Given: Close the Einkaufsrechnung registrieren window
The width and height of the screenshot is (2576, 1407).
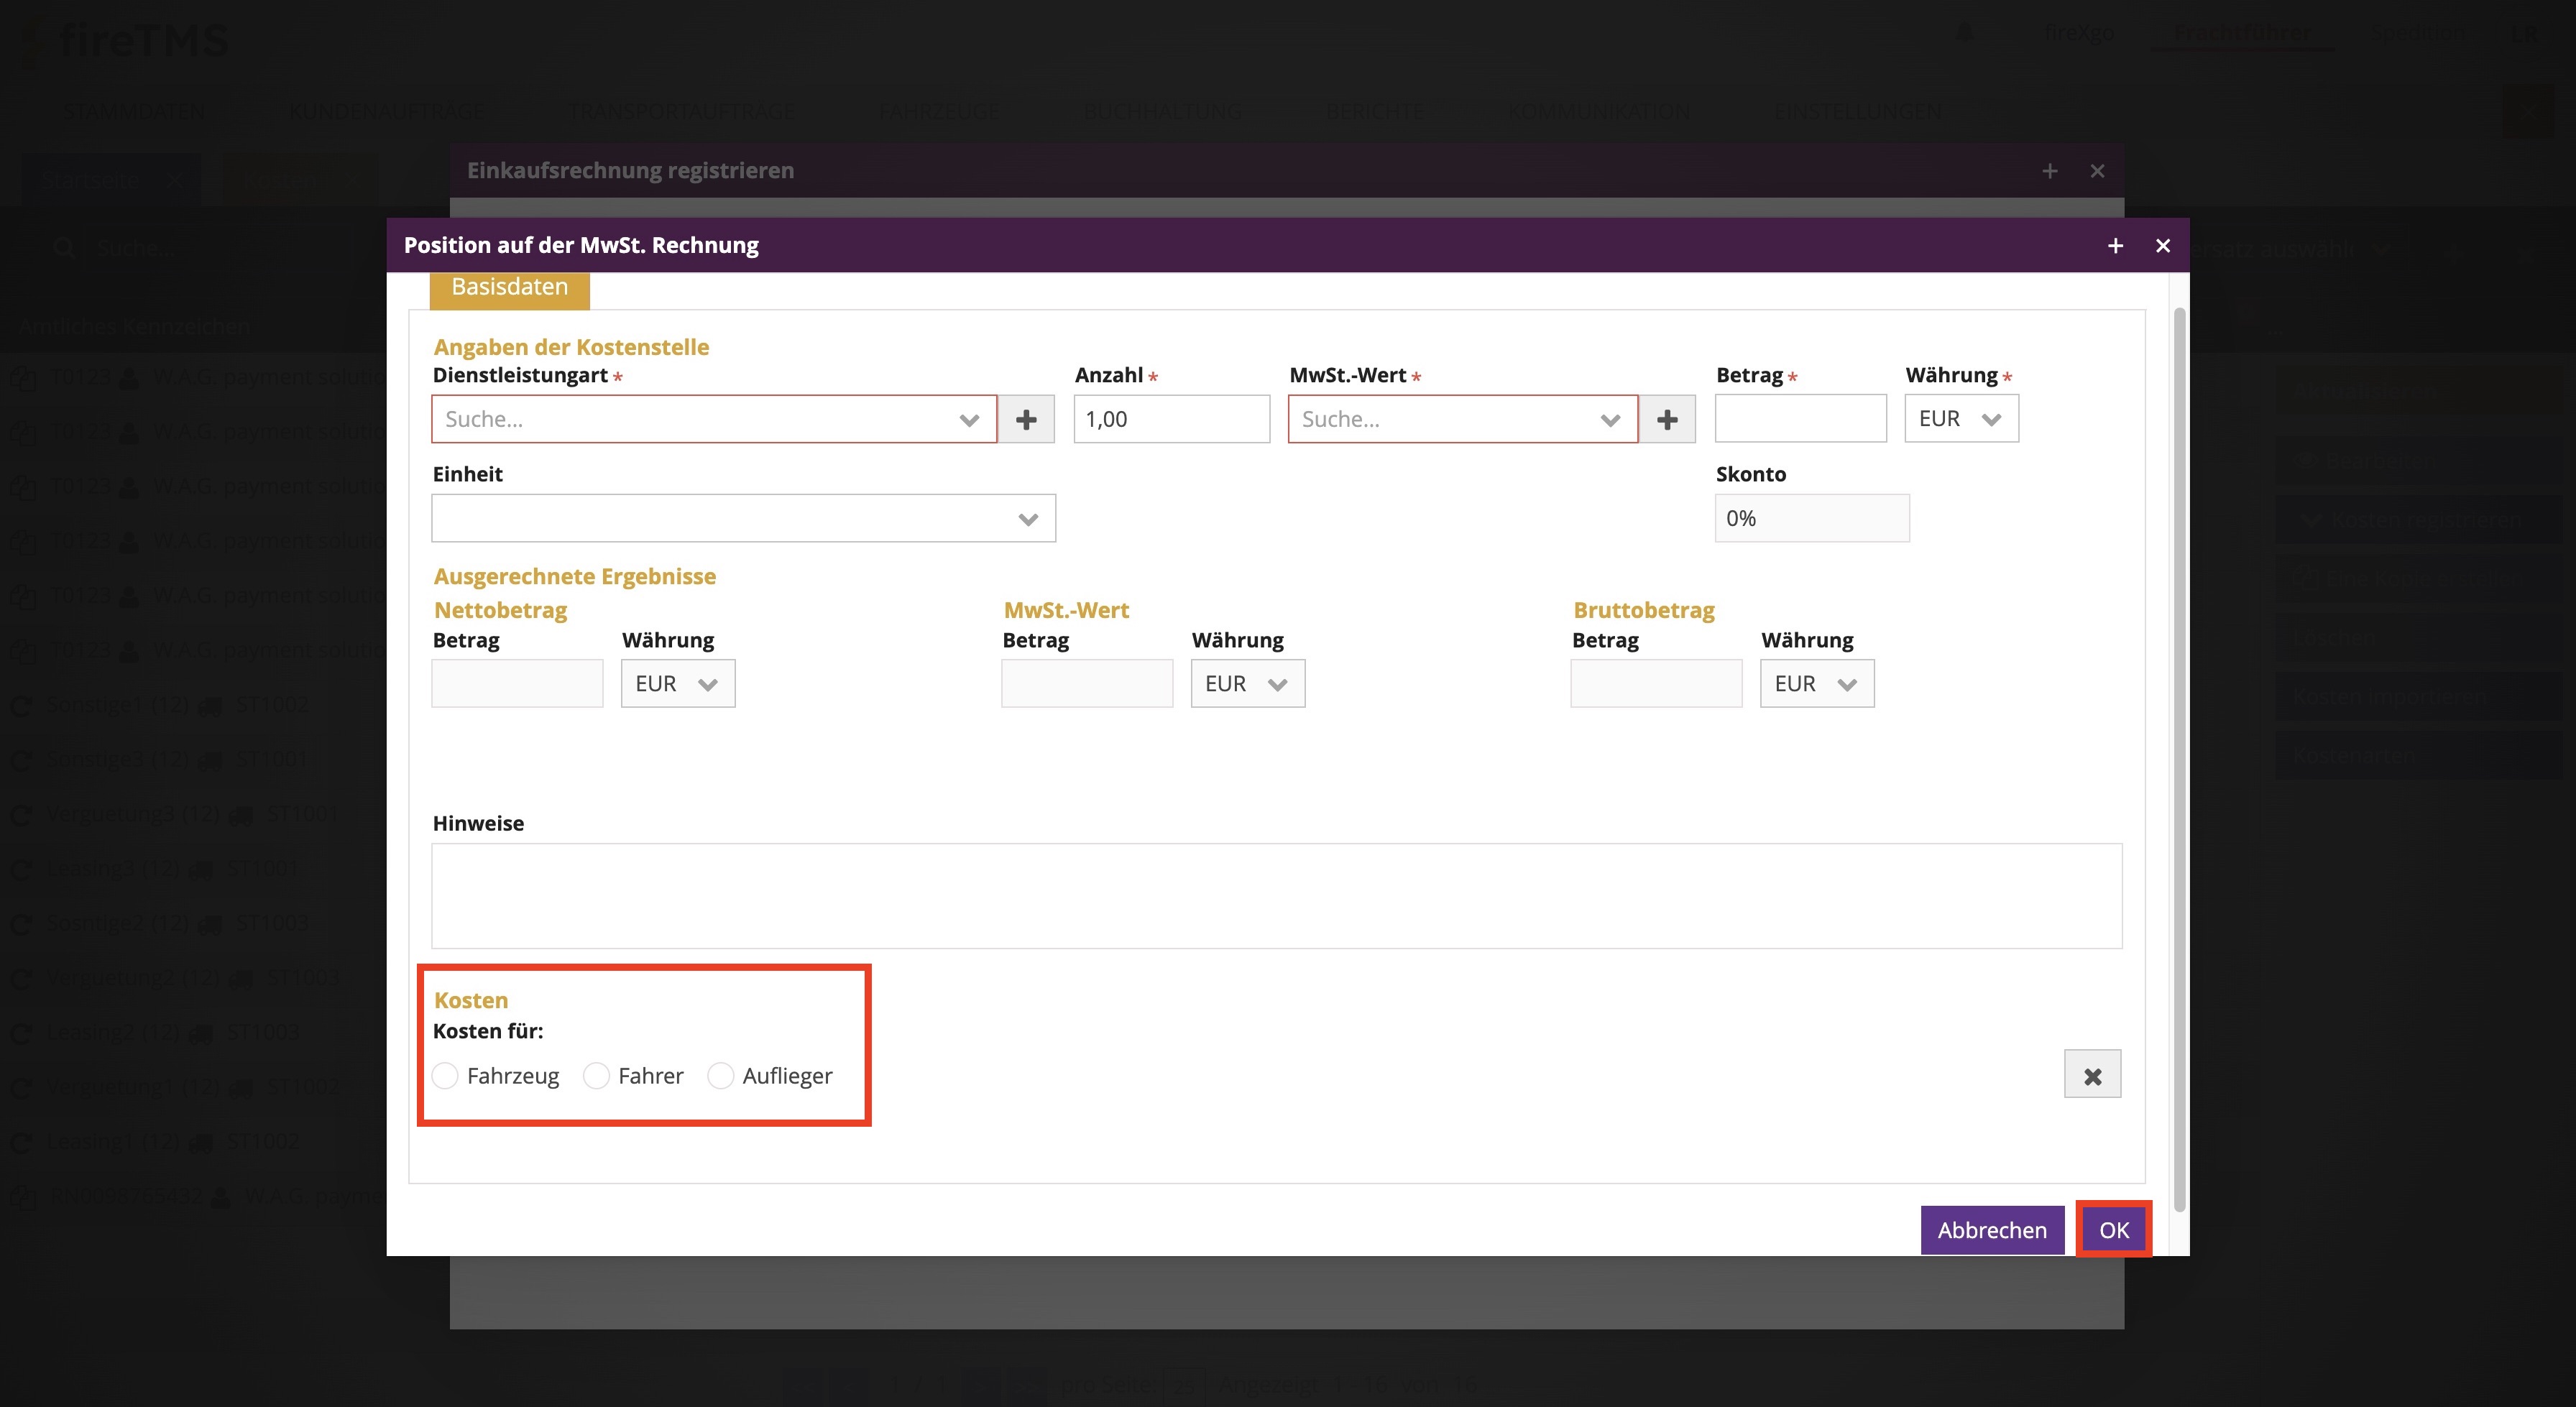Looking at the screenshot, I should coord(2097,171).
